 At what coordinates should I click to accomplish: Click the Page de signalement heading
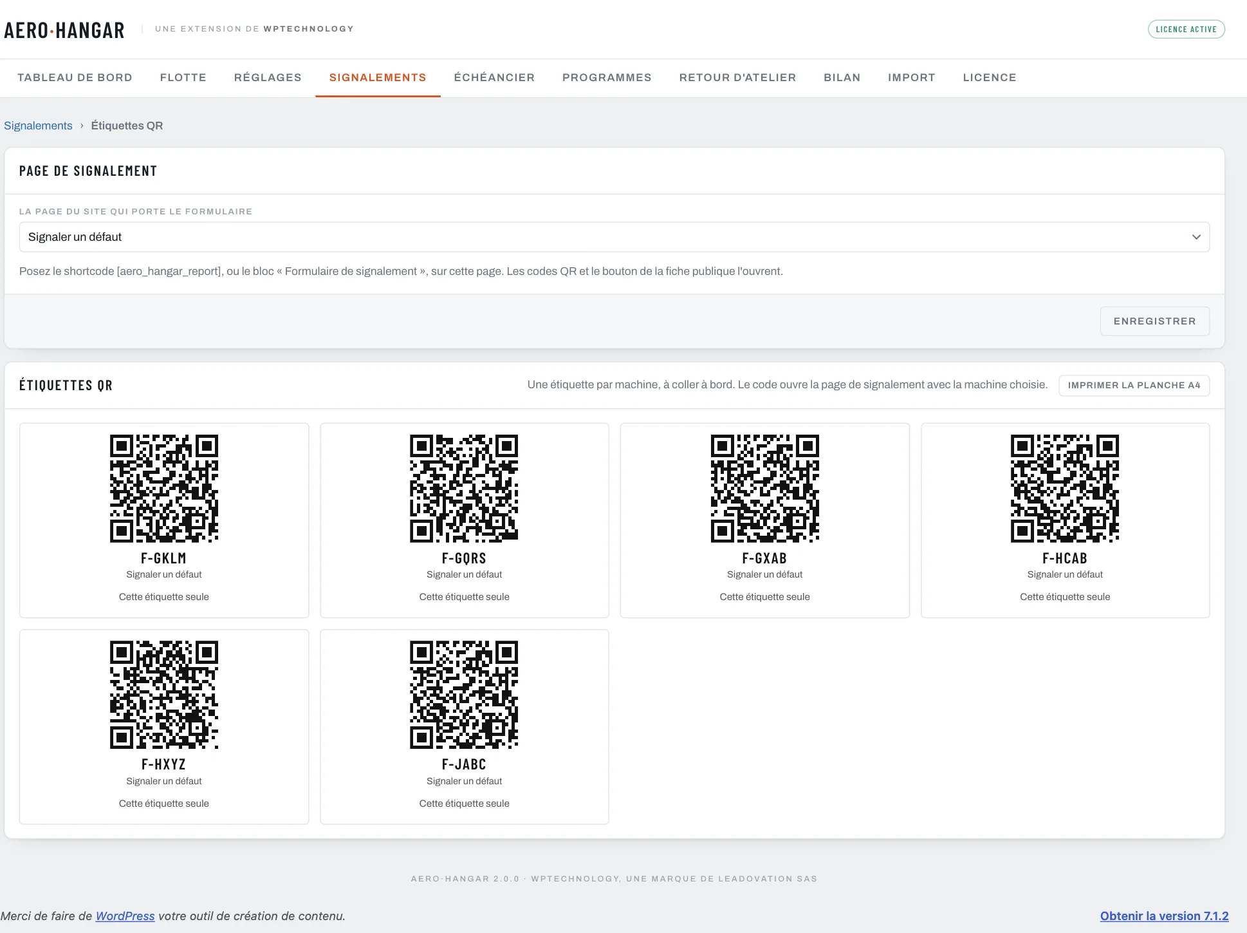point(88,171)
